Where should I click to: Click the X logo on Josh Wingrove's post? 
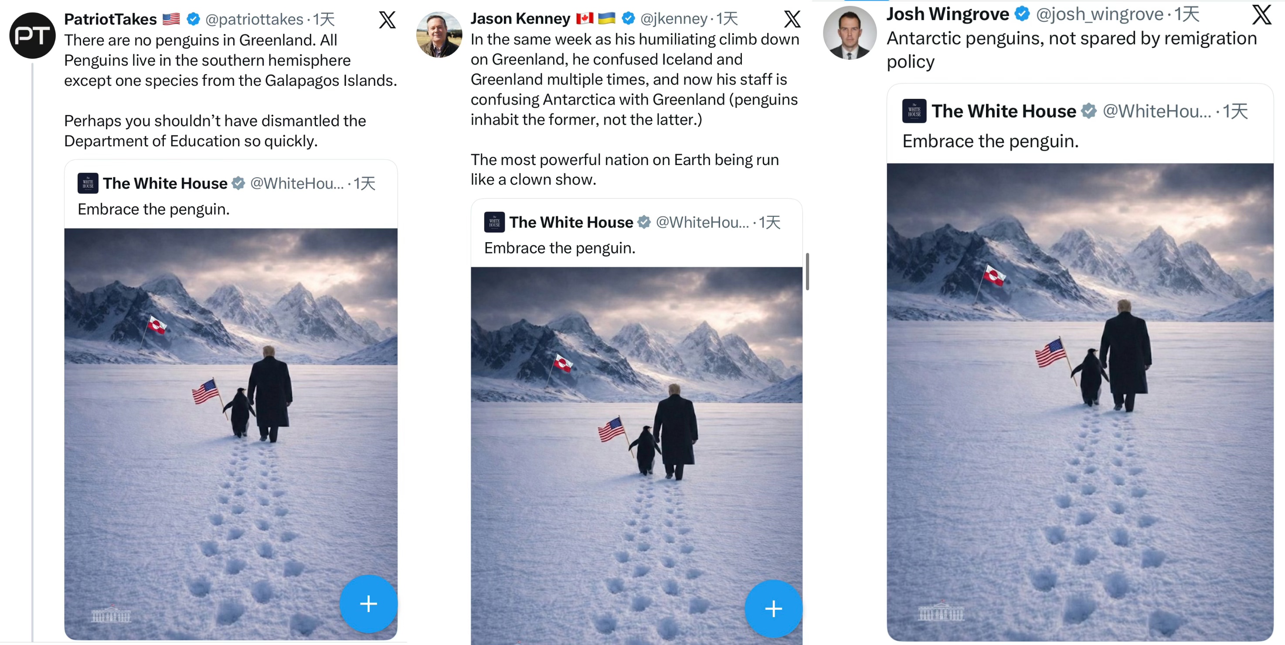click(1262, 15)
